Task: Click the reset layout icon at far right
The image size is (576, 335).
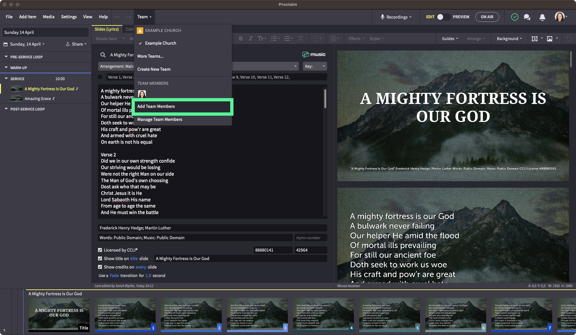Action: tap(569, 38)
